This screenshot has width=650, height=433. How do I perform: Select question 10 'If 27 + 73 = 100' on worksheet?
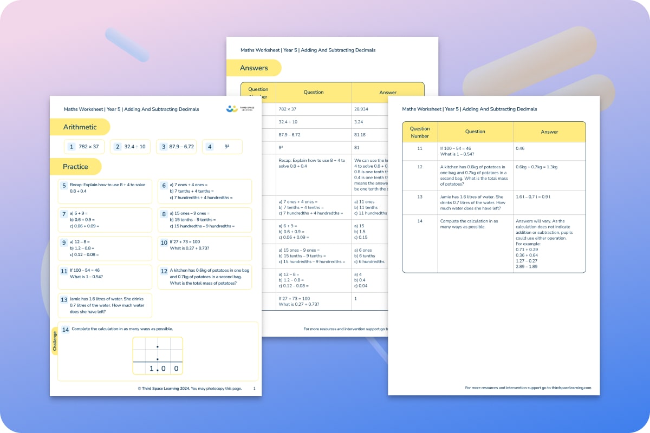click(x=205, y=248)
